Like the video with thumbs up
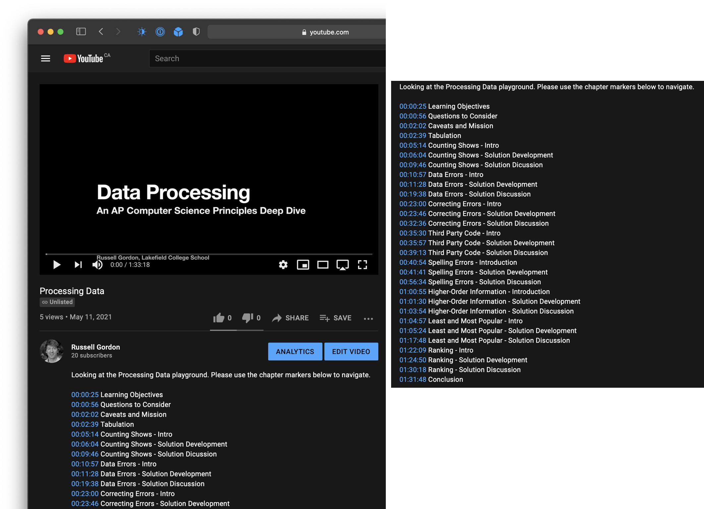The width and height of the screenshot is (704, 509). point(219,318)
